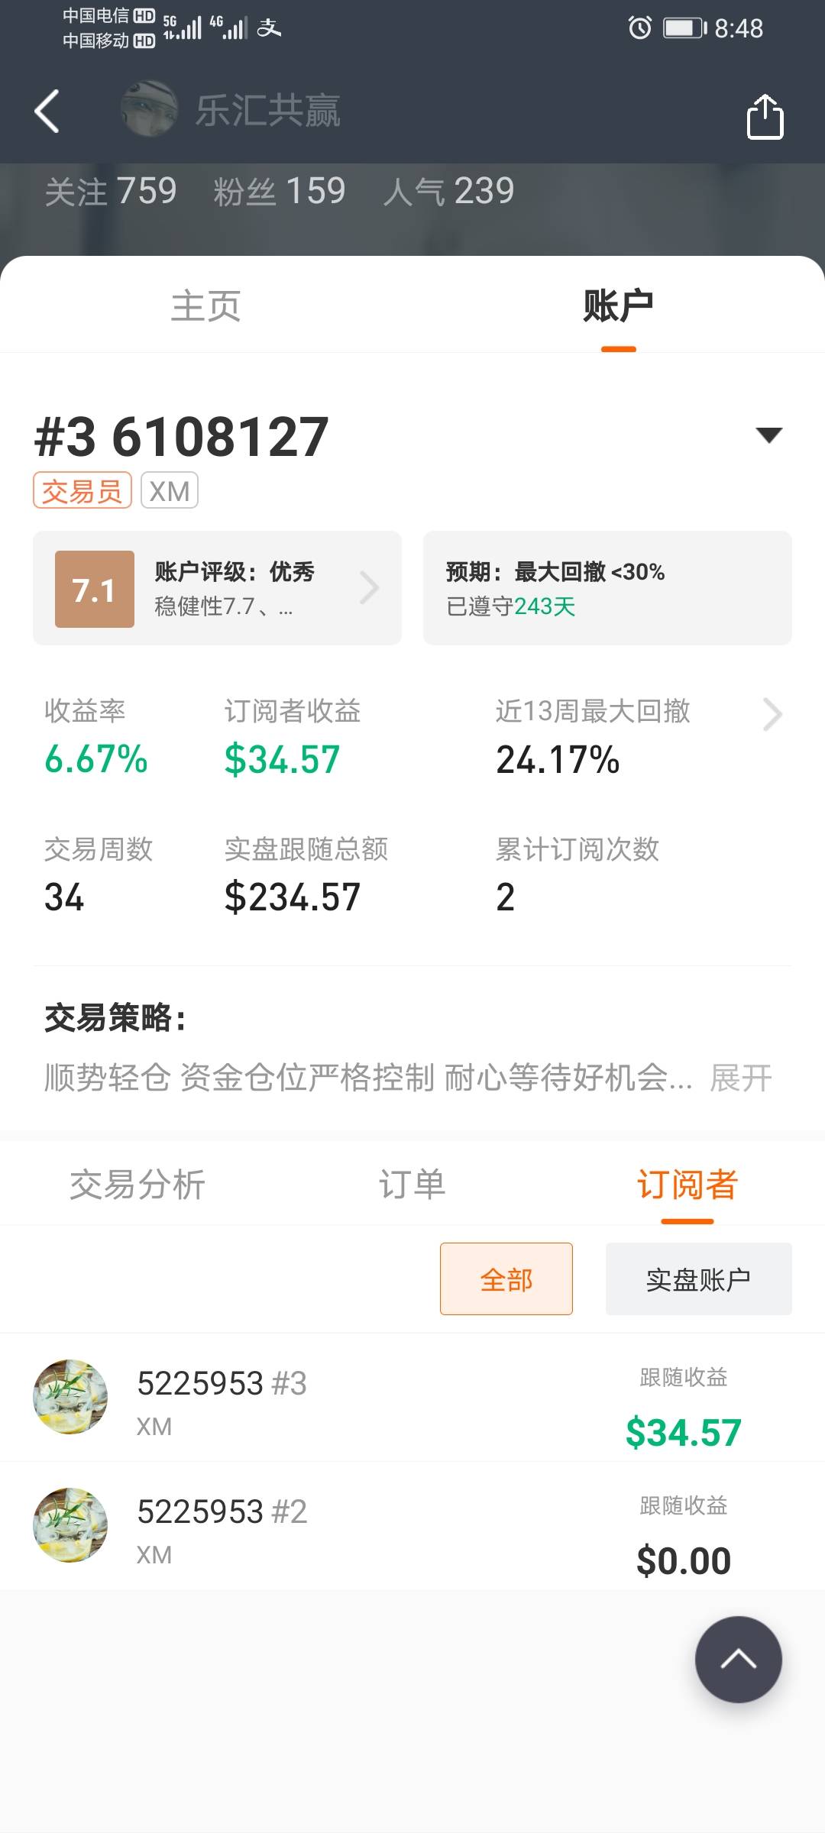Open the 粉丝 159 followers list

pos(280,191)
